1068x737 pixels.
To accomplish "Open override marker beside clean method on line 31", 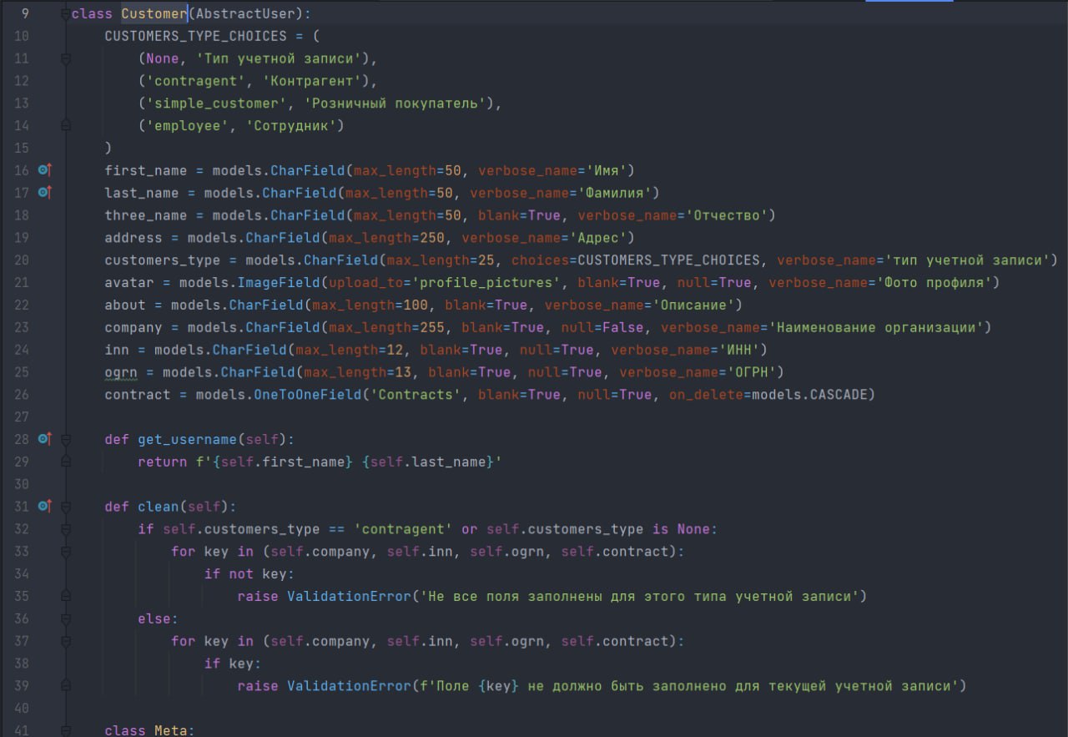I will (45, 506).
